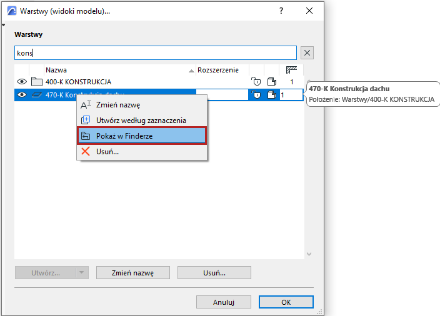Click the intersection group column header icon
The image size is (440, 316).
coord(291,70)
